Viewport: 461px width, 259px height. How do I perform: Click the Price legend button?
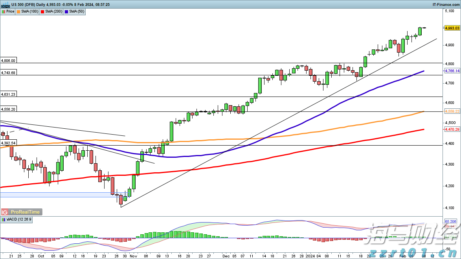[8, 11]
